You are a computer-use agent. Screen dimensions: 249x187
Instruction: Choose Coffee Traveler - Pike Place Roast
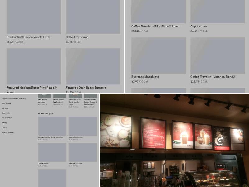coord(158,12)
